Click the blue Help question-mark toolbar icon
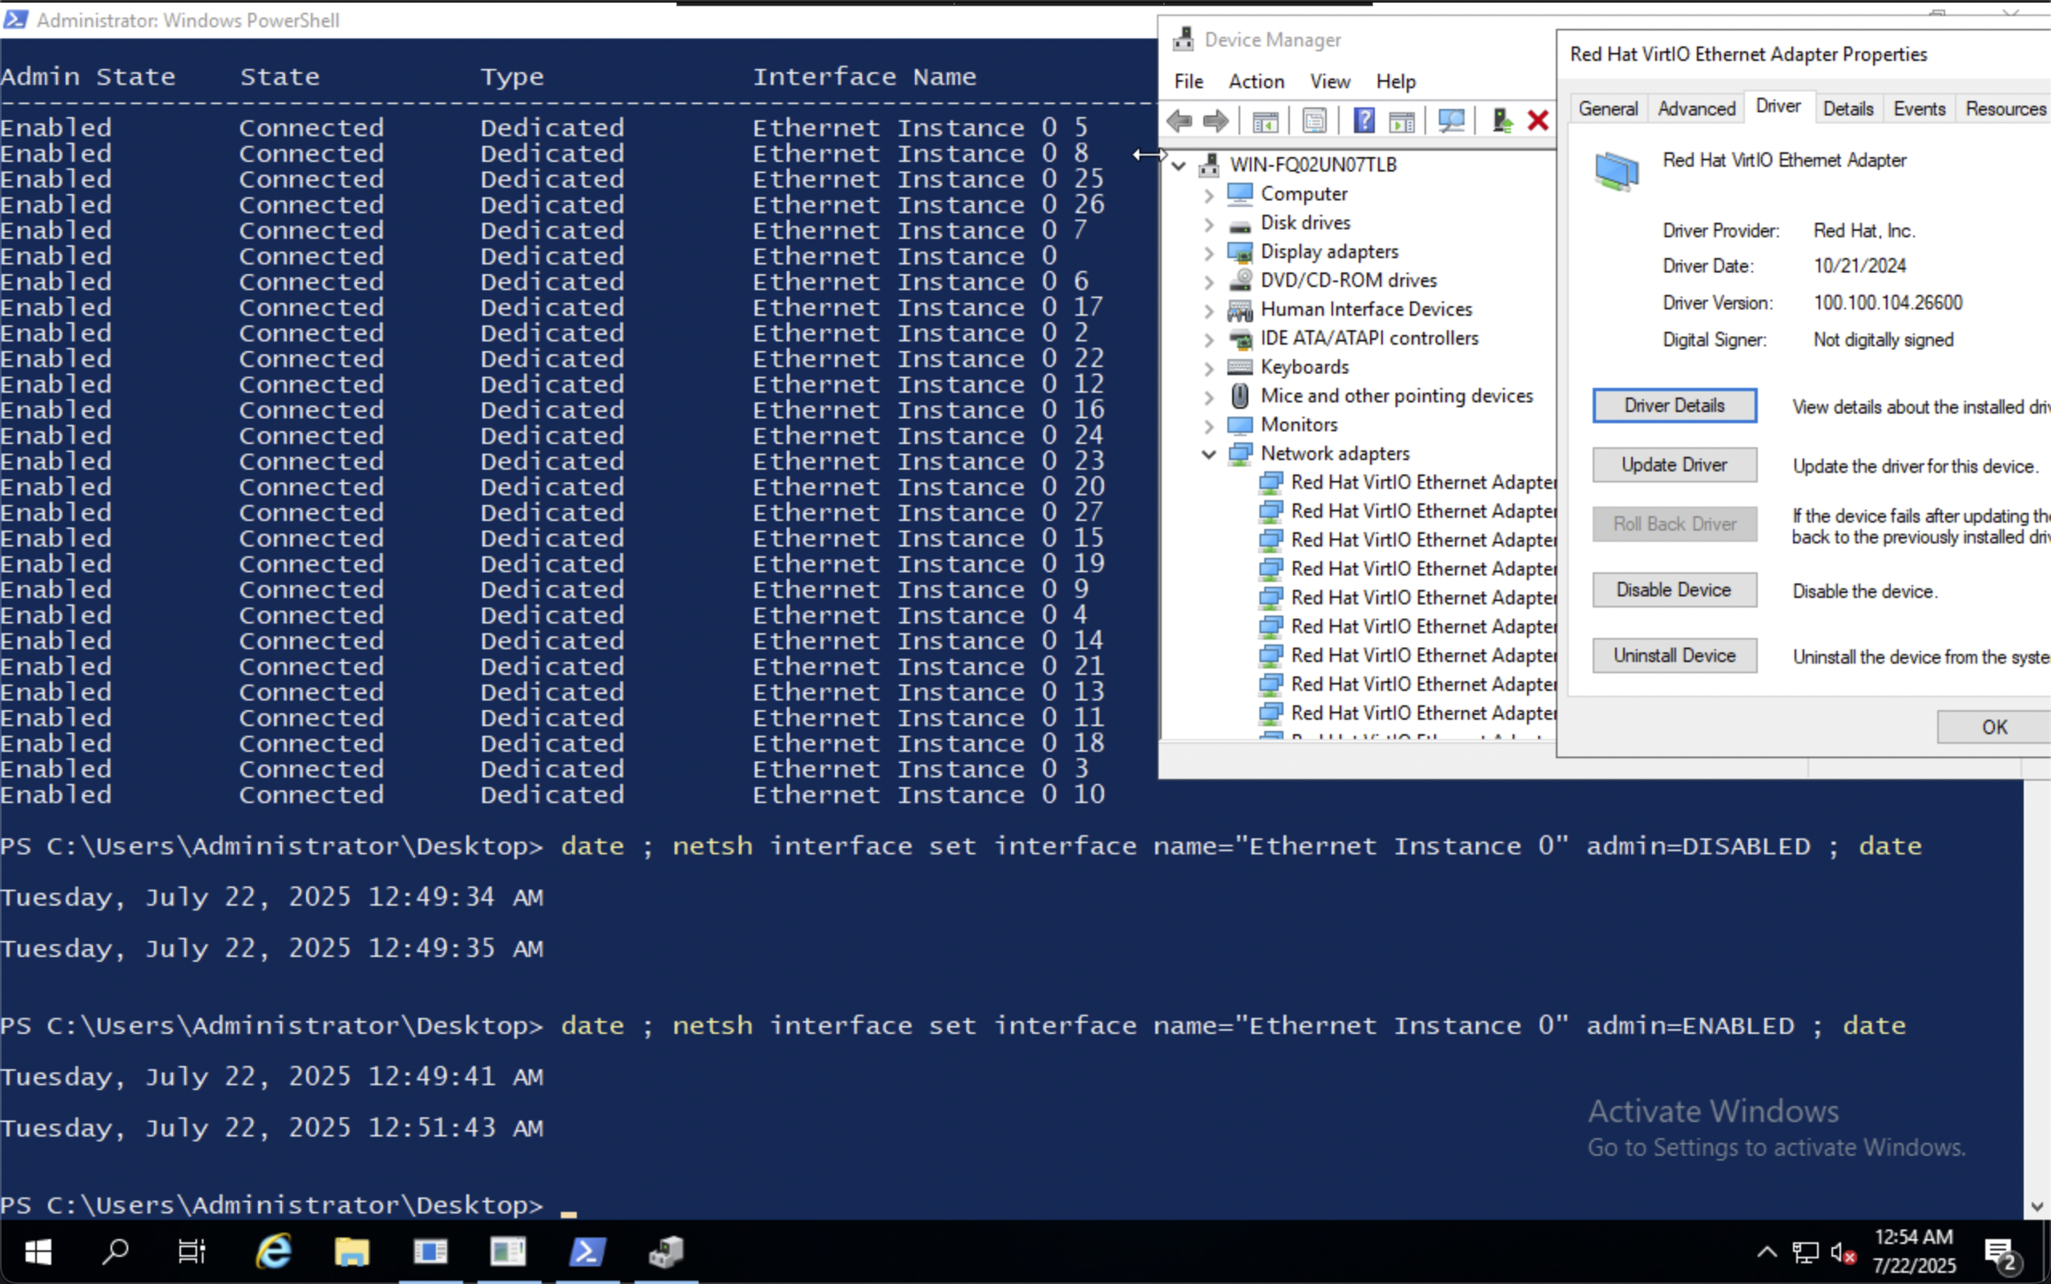 (x=1364, y=120)
